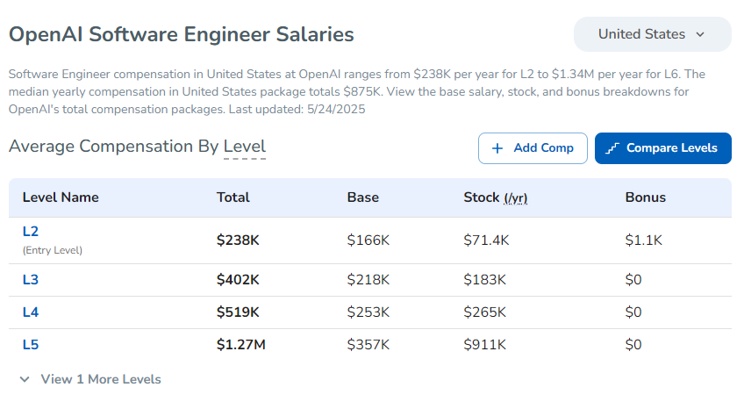Screen dimensions: 744x409
Task: Click the Base column header
Action: (363, 197)
